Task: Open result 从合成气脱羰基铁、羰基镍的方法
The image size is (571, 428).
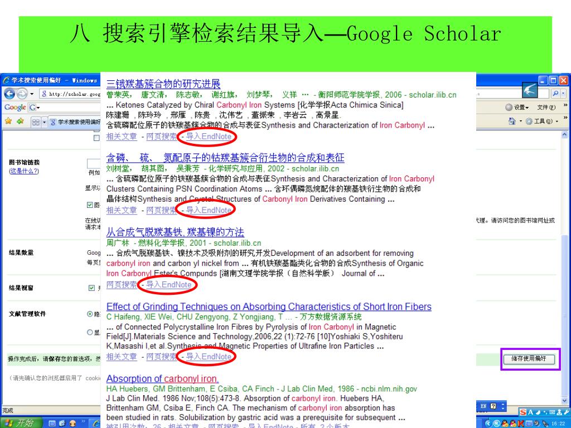Action: pos(175,232)
